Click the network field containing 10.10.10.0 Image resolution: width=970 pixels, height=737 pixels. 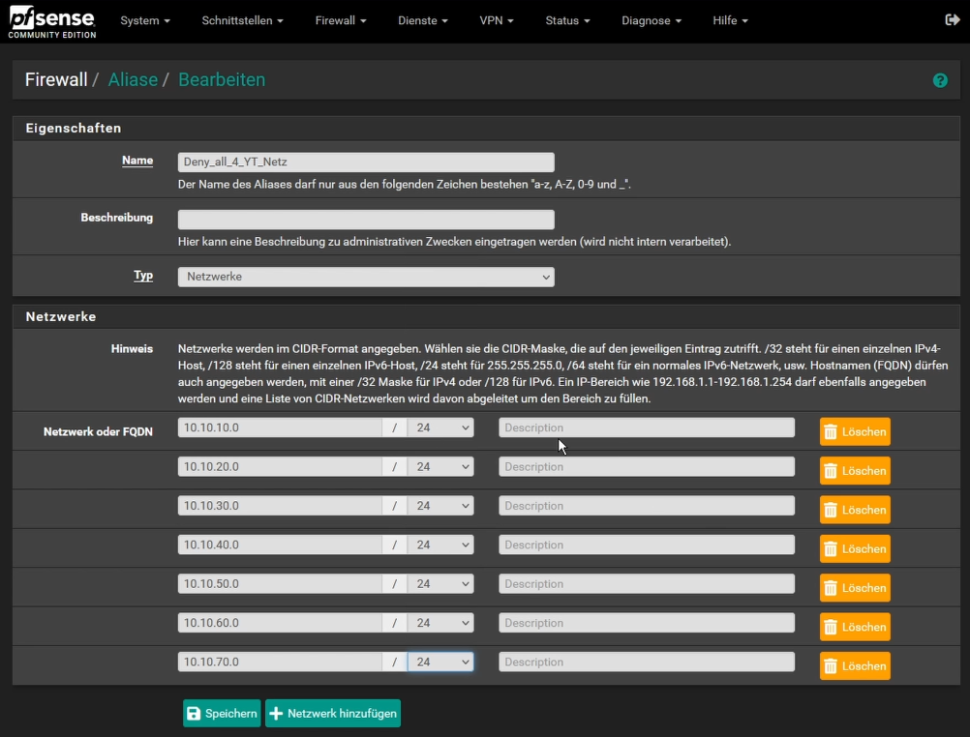tap(280, 427)
